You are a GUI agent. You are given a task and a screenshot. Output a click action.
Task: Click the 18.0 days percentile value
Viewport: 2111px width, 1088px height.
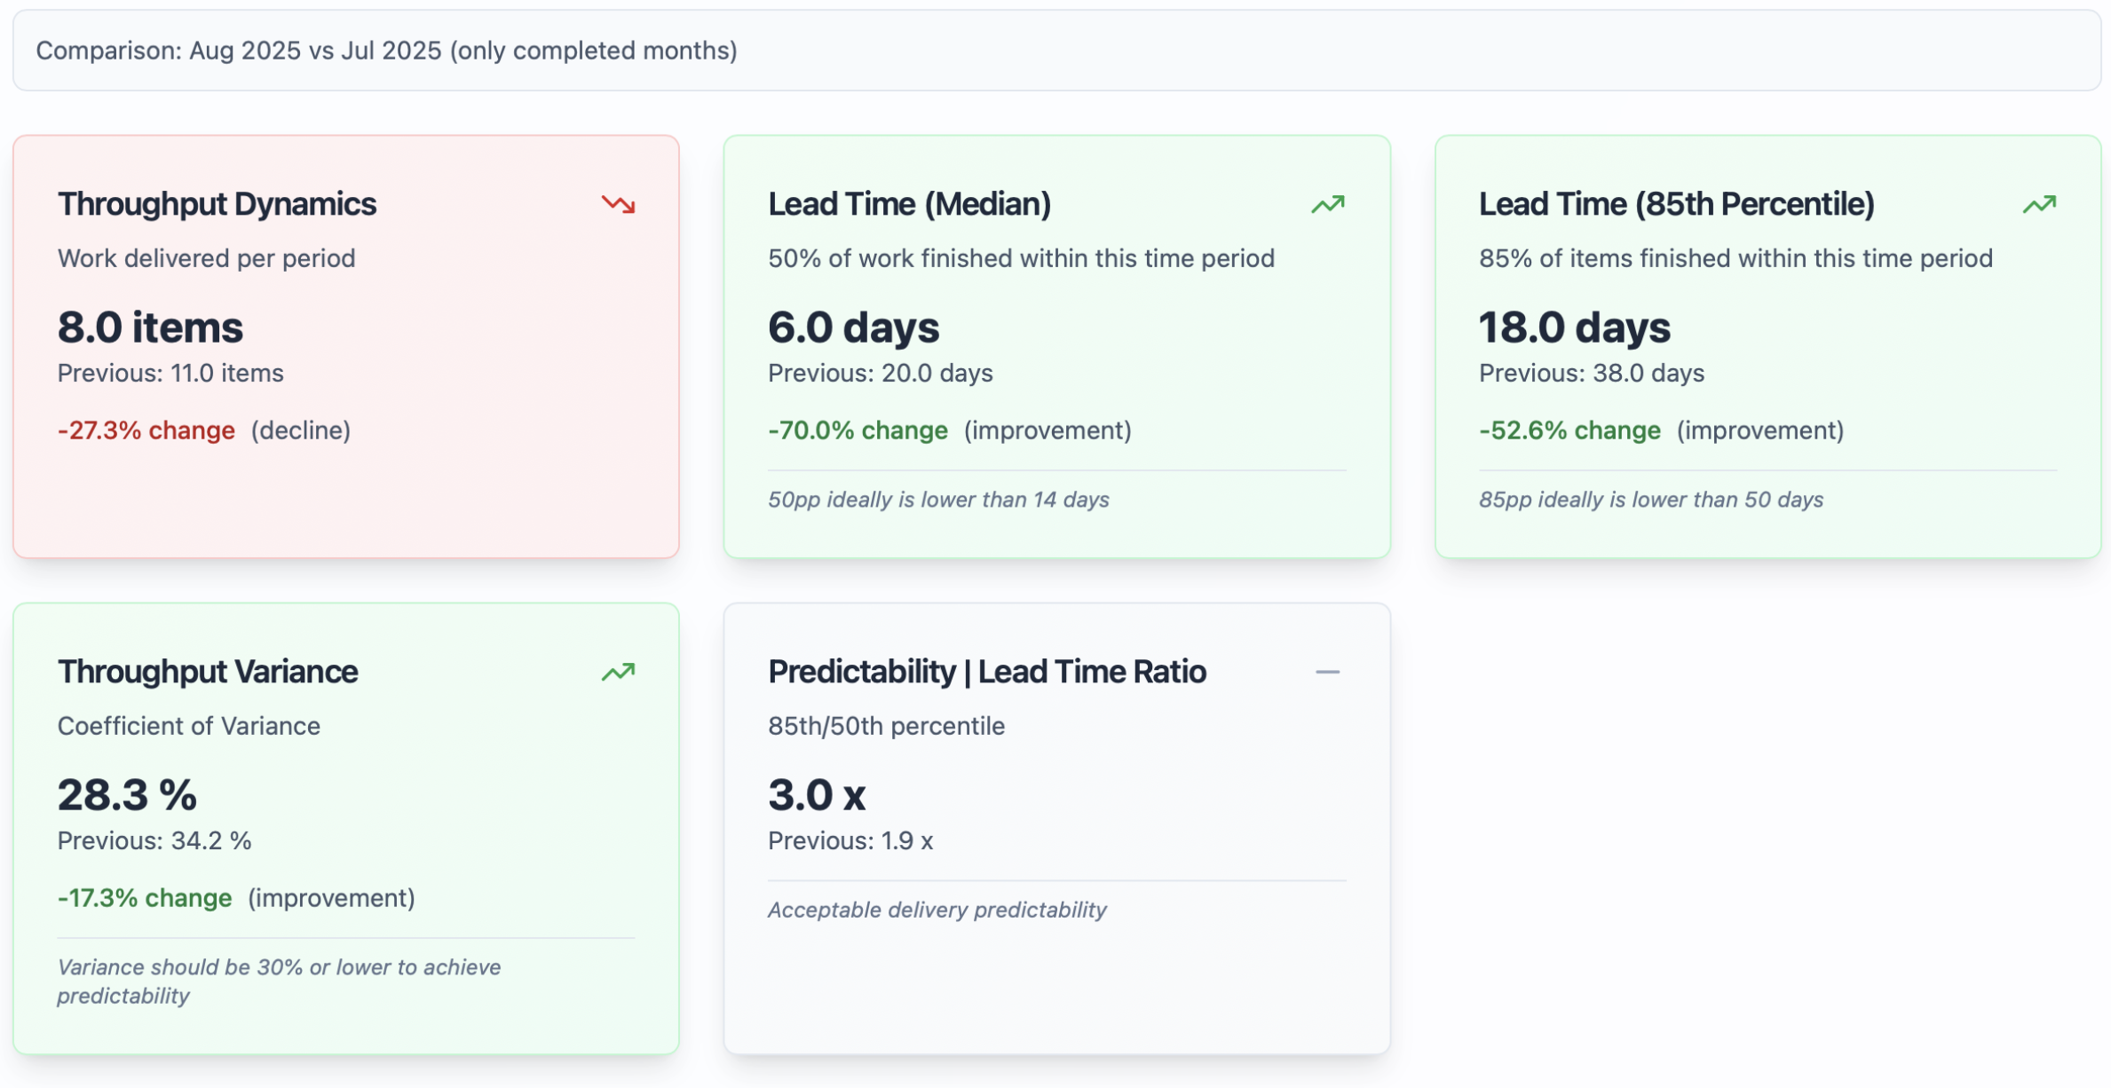coord(1574,327)
